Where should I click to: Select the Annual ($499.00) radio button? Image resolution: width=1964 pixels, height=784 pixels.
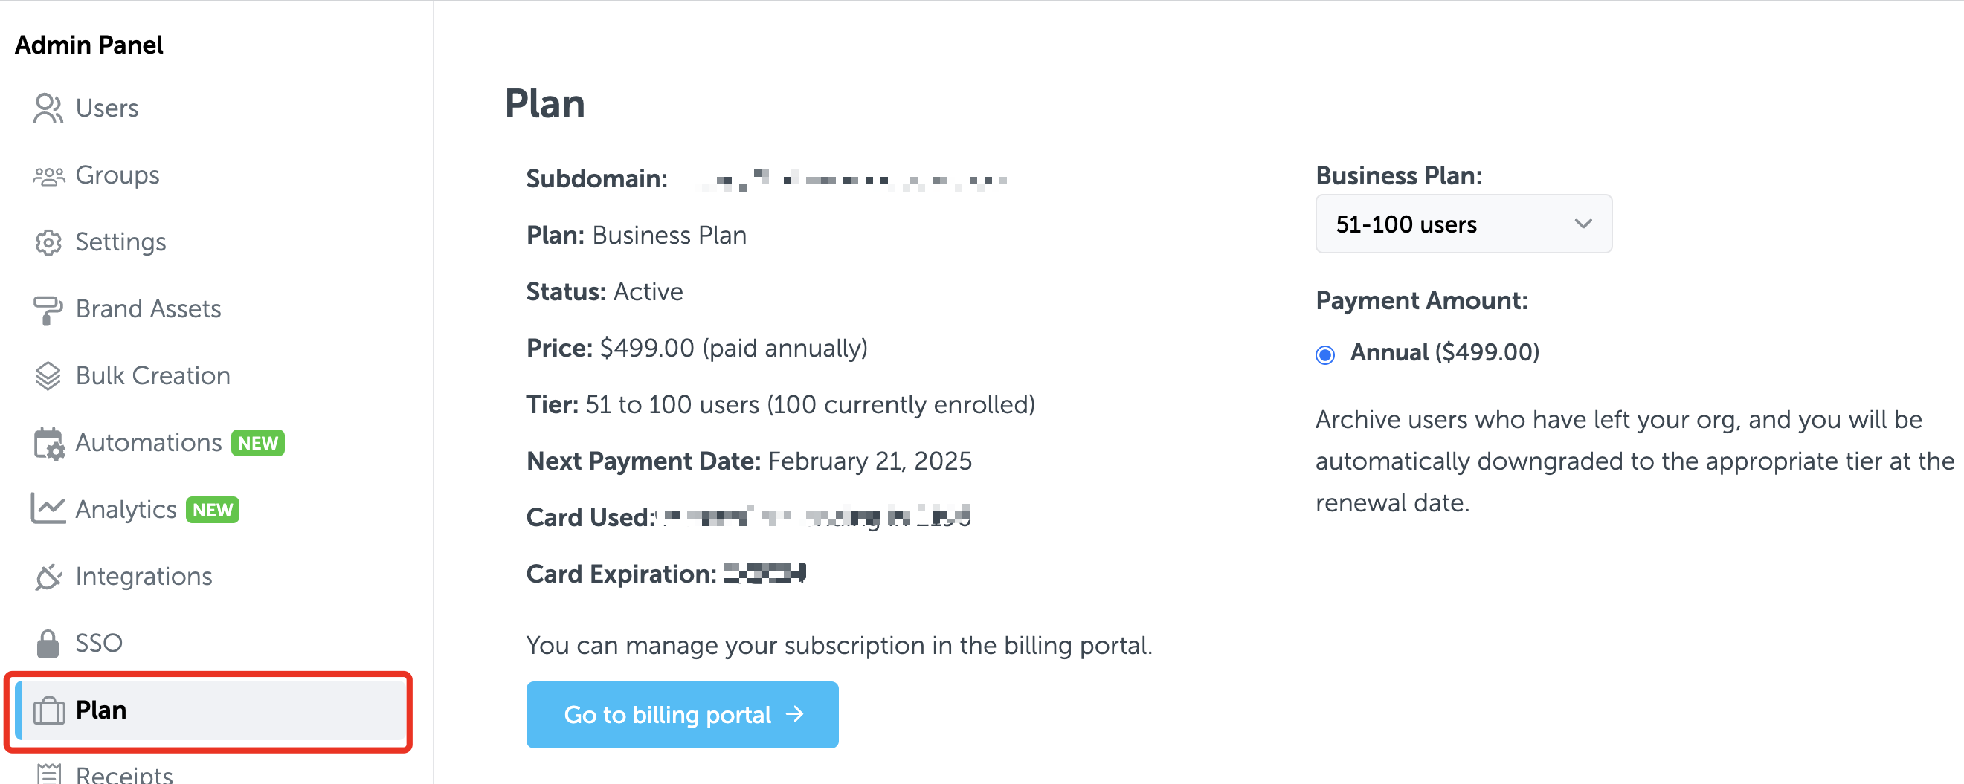click(1325, 354)
